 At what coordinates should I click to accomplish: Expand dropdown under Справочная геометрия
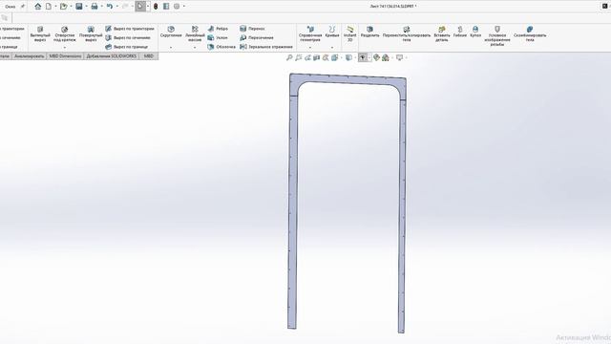(310, 48)
